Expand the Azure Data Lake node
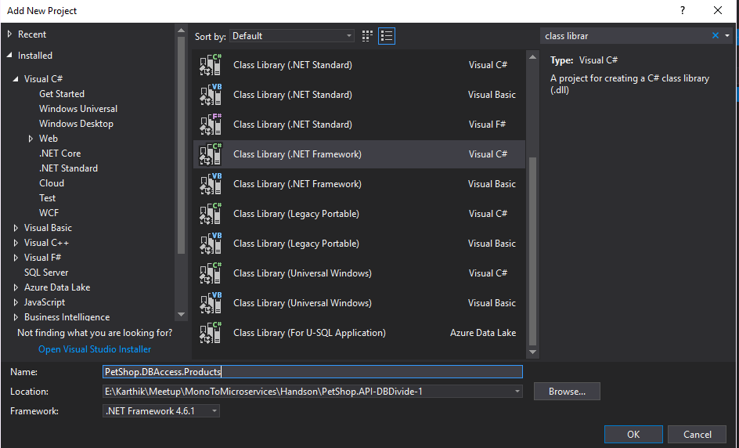 [16, 287]
